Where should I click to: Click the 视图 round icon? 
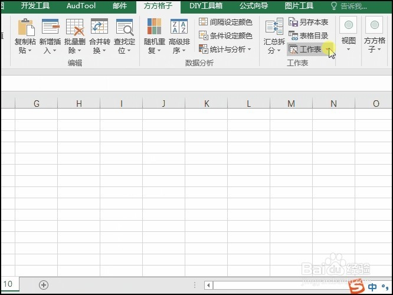coord(348,25)
